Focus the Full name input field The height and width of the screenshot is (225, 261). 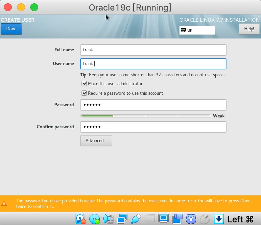click(x=153, y=50)
